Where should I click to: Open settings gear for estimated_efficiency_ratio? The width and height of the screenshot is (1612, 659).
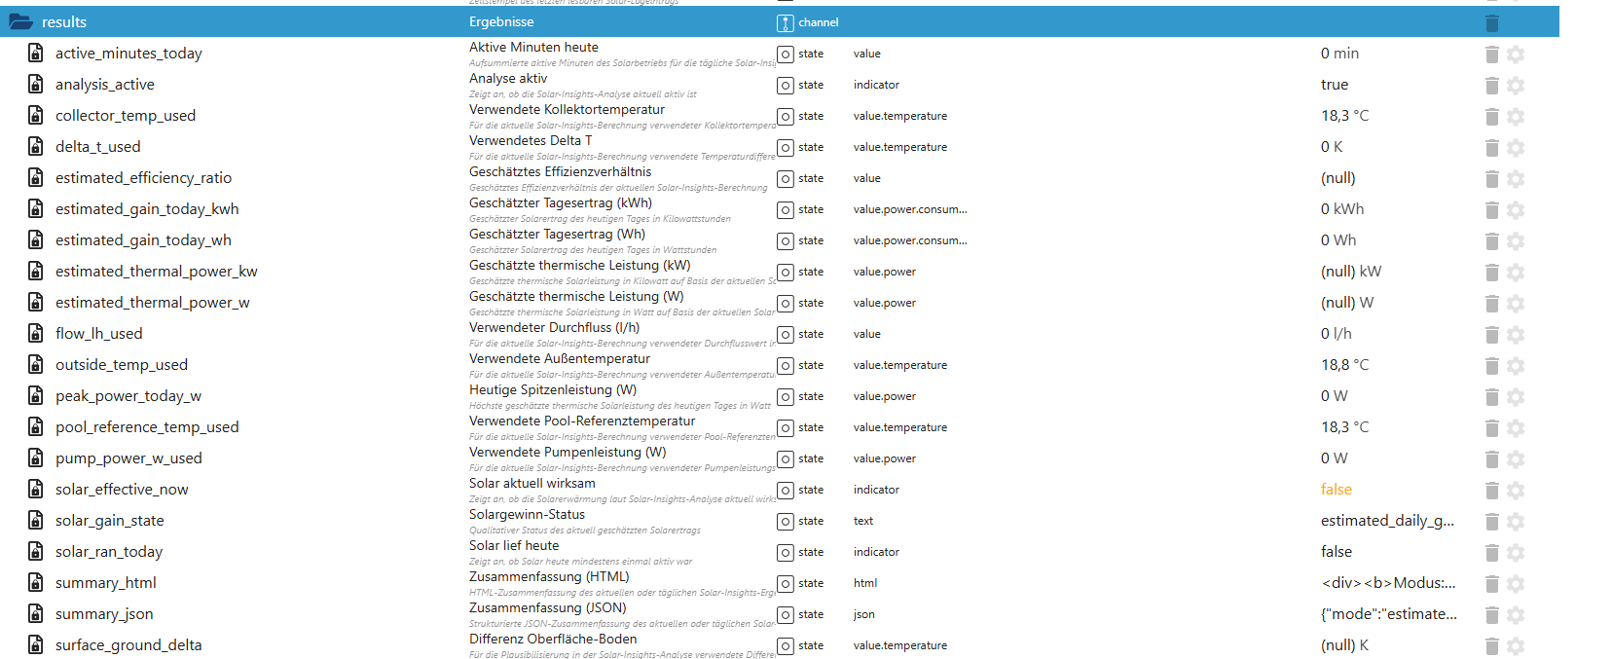click(x=1516, y=179)
